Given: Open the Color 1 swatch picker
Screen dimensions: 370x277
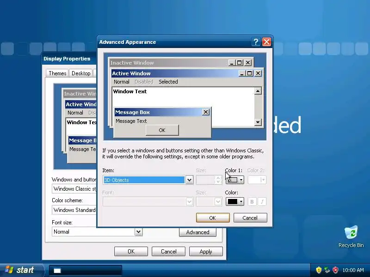Looking at the screenshot, I should pos(234,180).
